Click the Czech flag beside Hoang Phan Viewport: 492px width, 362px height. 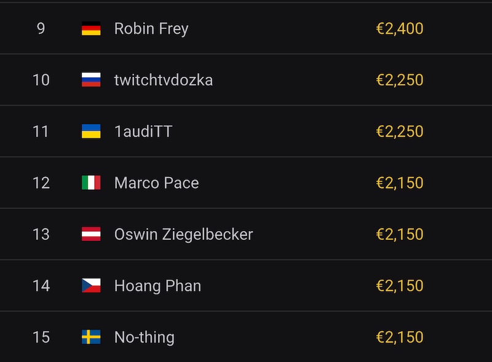[91, 286]
